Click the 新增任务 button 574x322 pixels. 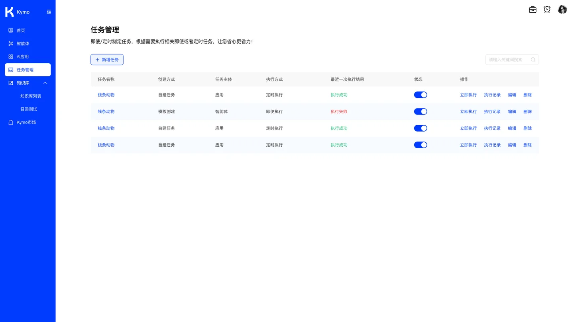pos(107,60)
